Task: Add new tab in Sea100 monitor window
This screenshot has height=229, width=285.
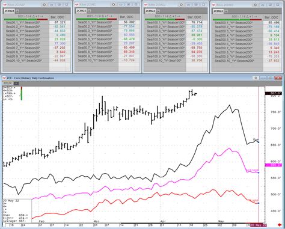Action: (x=158, y=11)
